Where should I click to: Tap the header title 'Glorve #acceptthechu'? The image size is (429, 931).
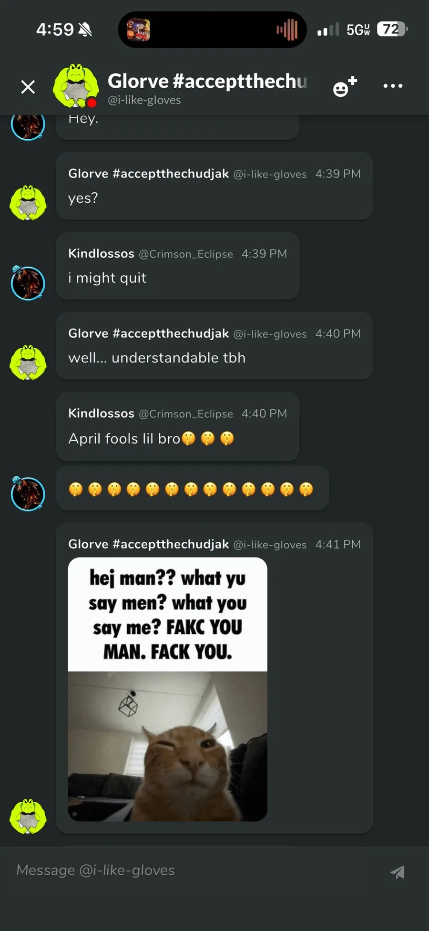pyautogui.click(x=207, y=81)
